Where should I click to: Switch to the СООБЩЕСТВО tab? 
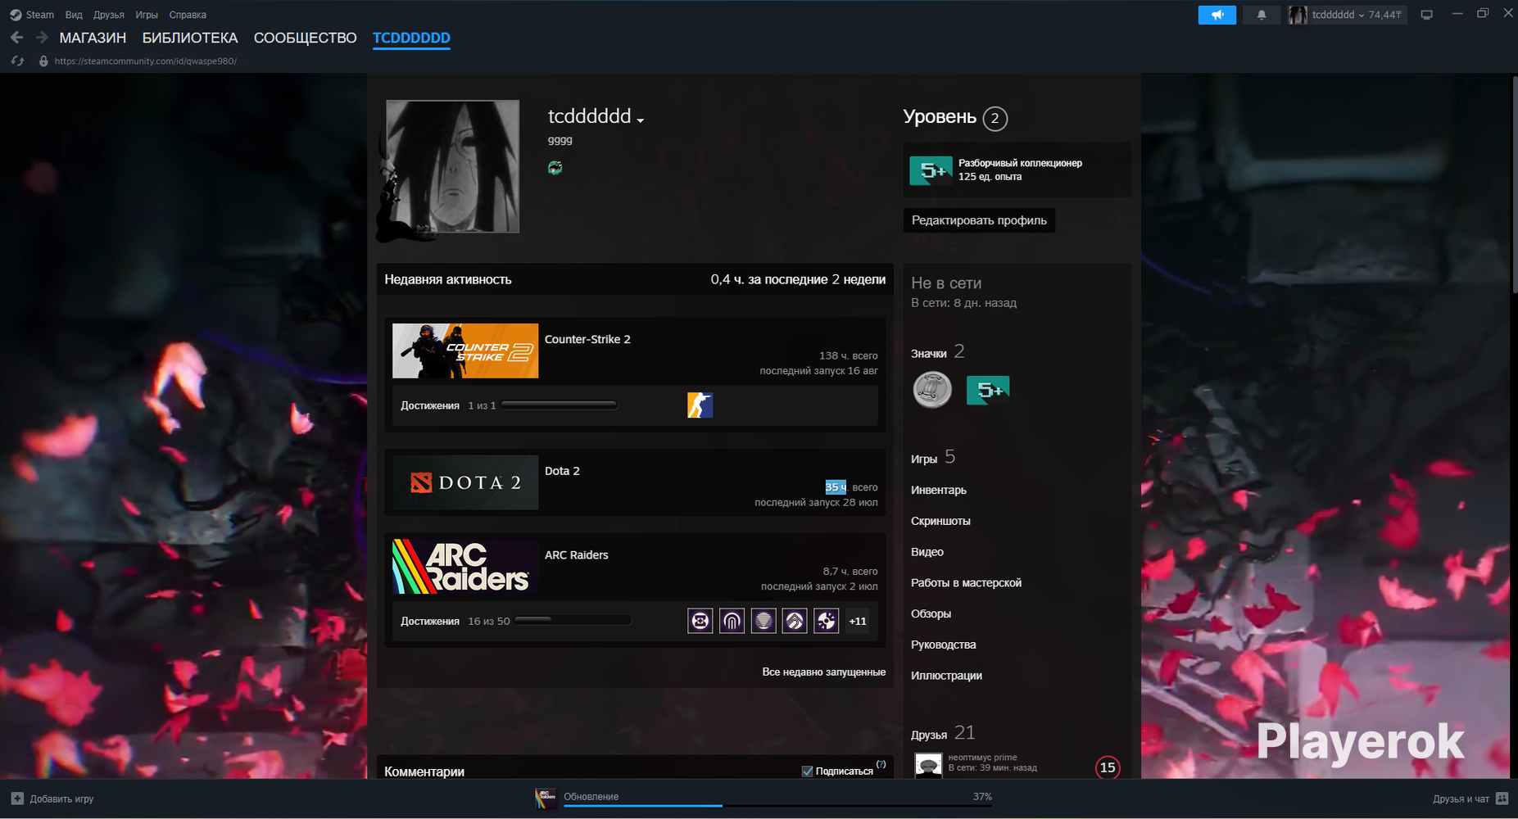[305, 38]
